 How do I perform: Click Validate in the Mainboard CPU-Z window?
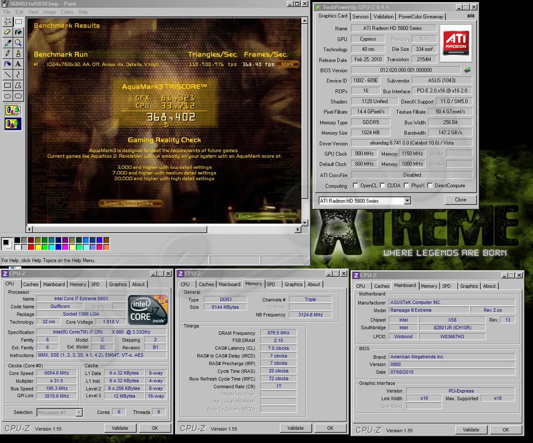(471, 430)
